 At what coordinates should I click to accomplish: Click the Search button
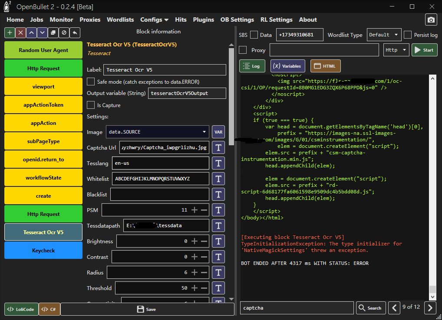pyautogui.click(x=371, y=308)
